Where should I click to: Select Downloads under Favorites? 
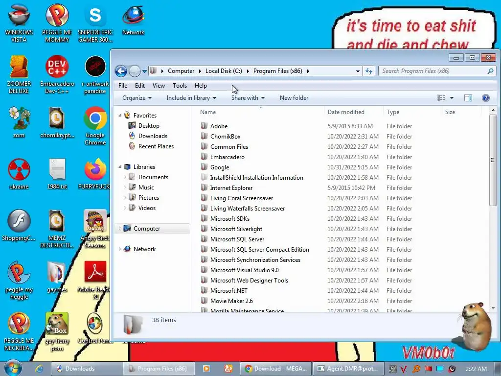pyautogui.click(x=153, y=136)
